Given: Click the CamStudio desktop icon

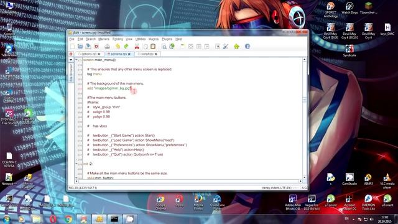Looking at the screenshot, I should pyautogui.click(x=349, y=179).
